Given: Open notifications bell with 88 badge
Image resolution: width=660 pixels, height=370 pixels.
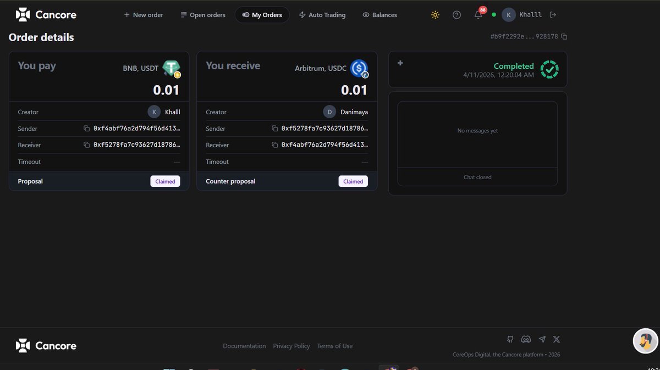Looking at the screenshot, I should coord(479,14).
